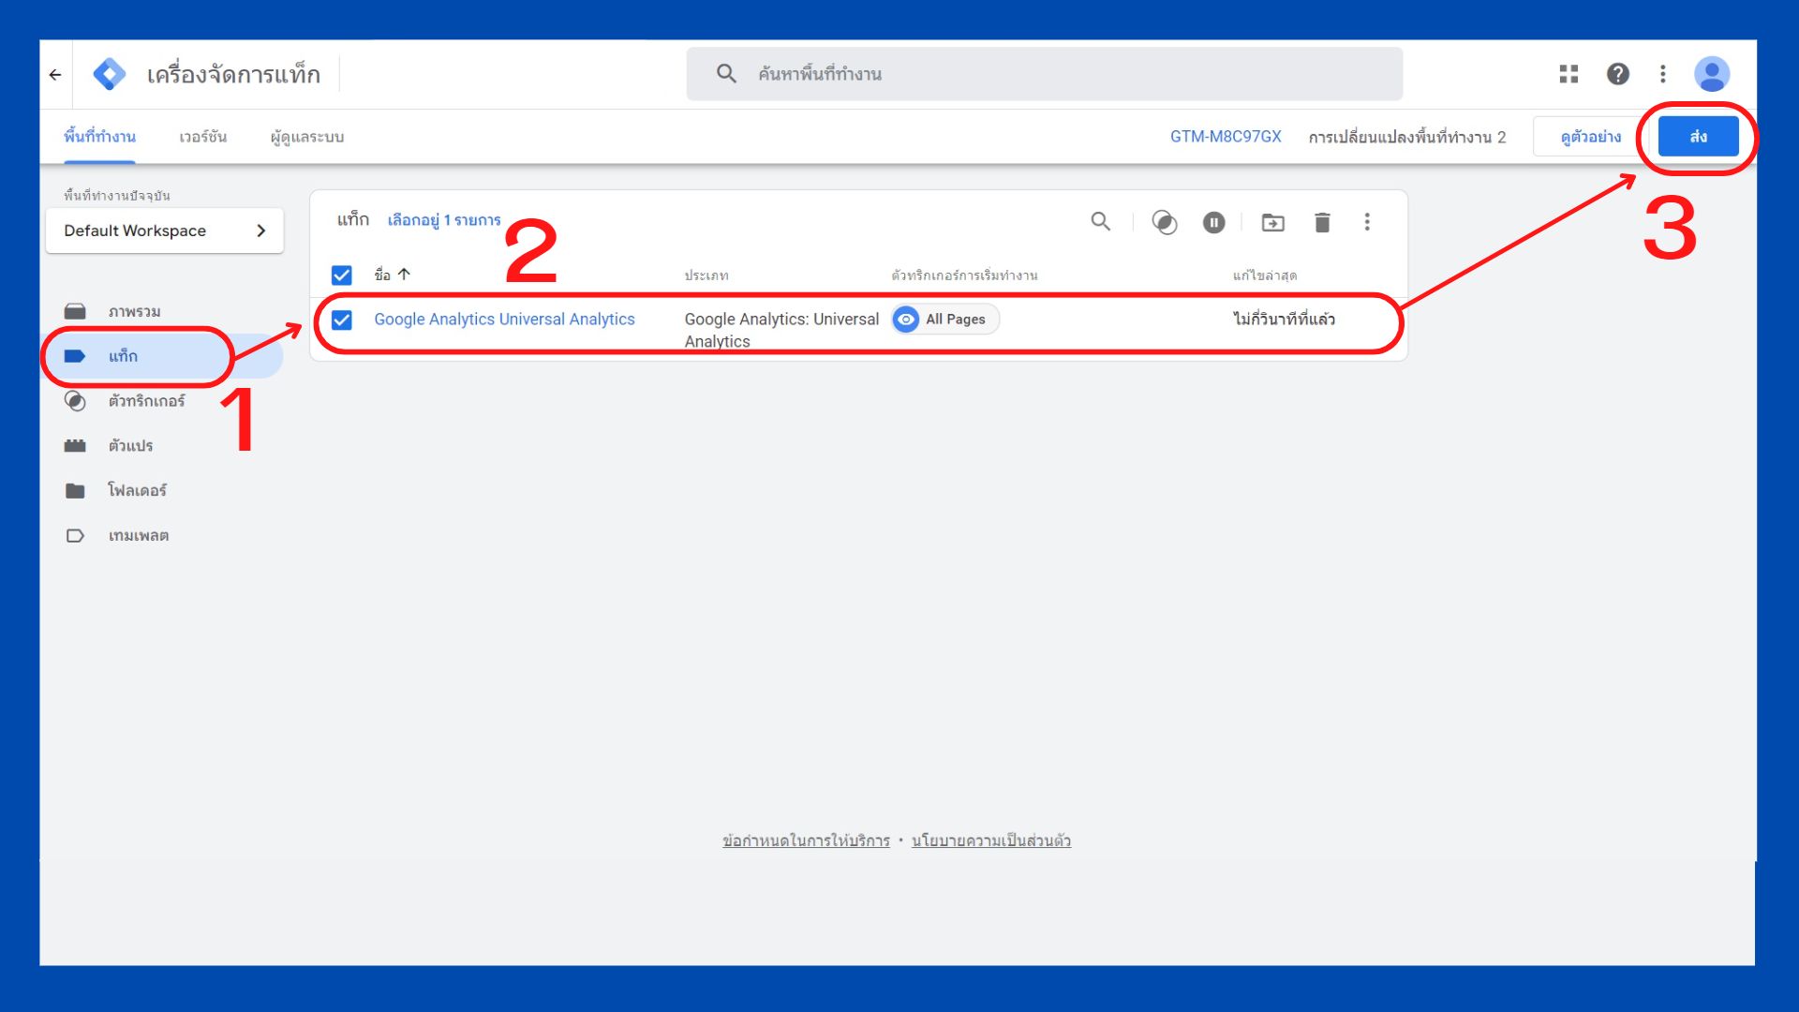Screen dimensions: 1799x1012
Task: Click the variables (ตัวแปร) sidebar icon
Action: point(75,446)
